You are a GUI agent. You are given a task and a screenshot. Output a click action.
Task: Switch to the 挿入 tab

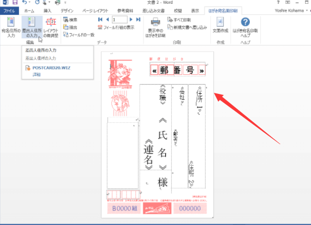(47, 11)
